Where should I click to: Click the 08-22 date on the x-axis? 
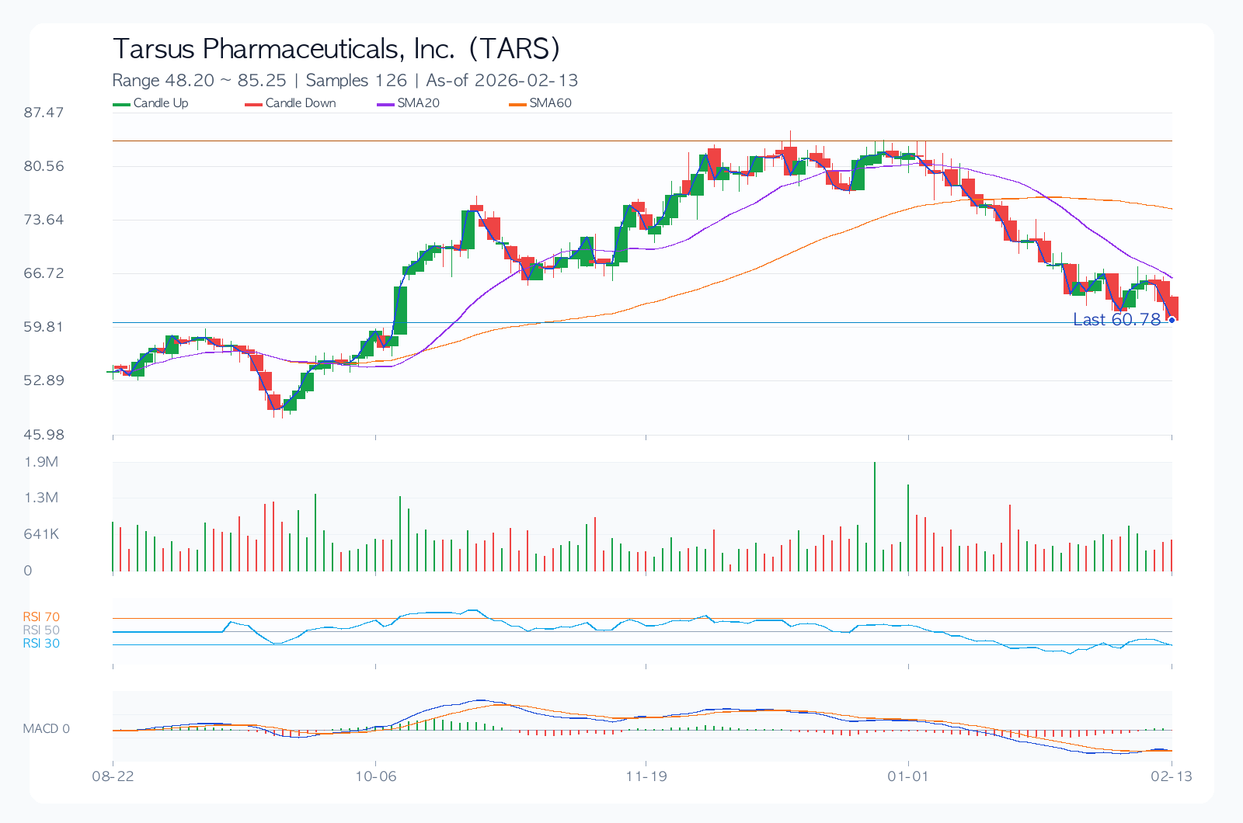(113, 776)
